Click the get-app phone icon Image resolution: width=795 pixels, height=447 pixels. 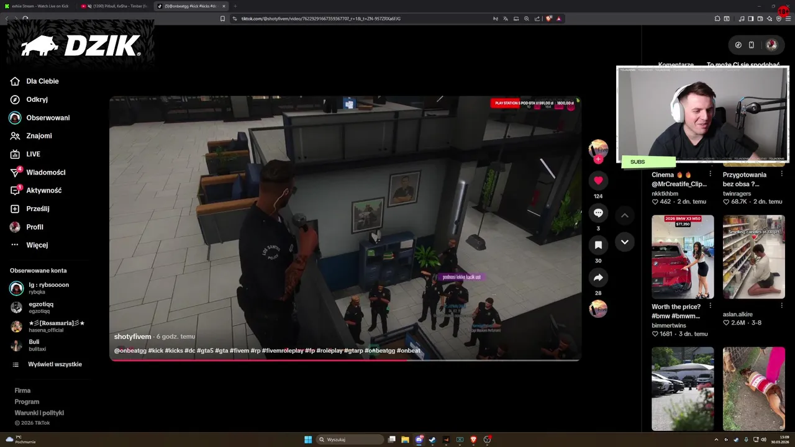pos(752,45)
